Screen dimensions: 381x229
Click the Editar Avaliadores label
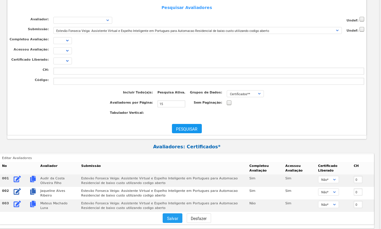(x=17, y=158)
